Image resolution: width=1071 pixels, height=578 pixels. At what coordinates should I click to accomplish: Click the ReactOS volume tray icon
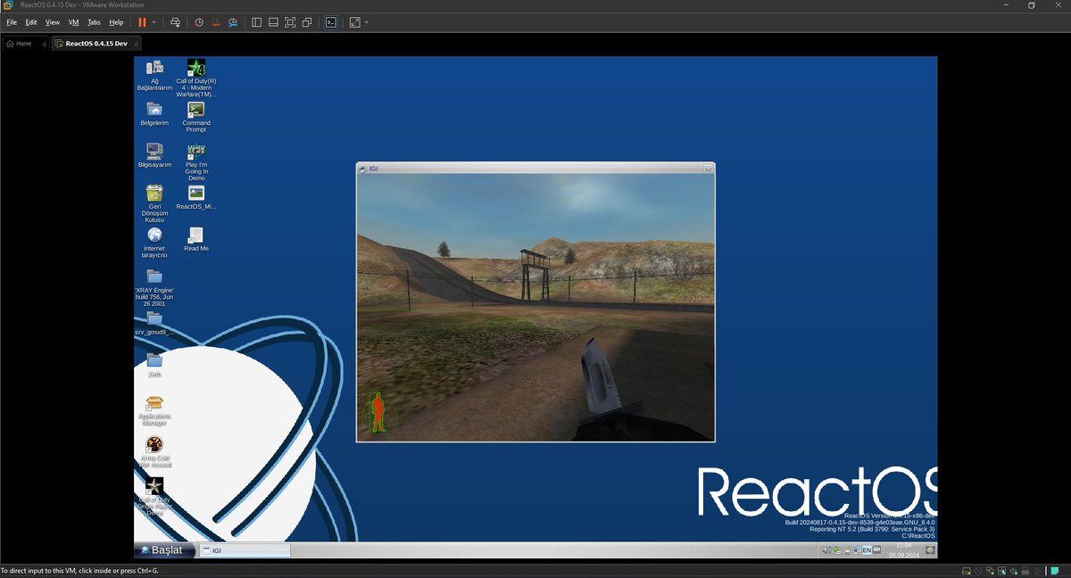(827, 550)
